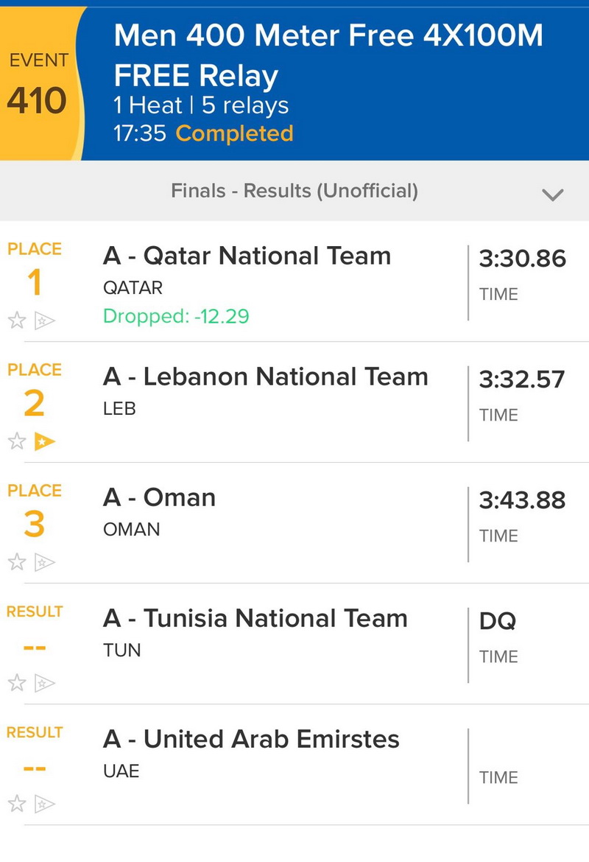
Task: Tap Qatar's 3:30.86 finish time
Action: 522,259
